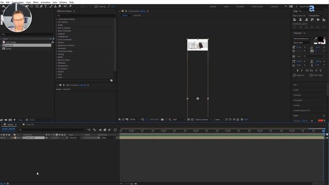Select the Horizontal Type tool
Viewport: 329px width, 185px height.
[x=46, y=6]
